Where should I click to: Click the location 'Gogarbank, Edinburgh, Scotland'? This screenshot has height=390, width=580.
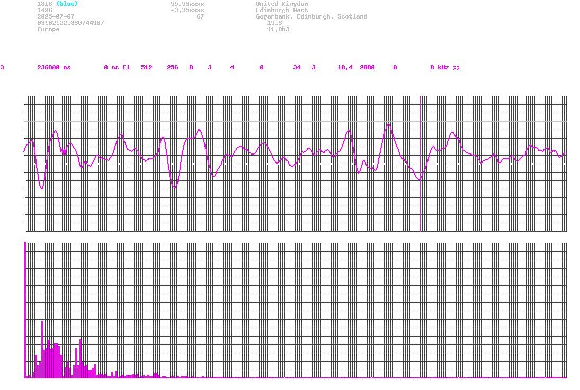point(311,16)
